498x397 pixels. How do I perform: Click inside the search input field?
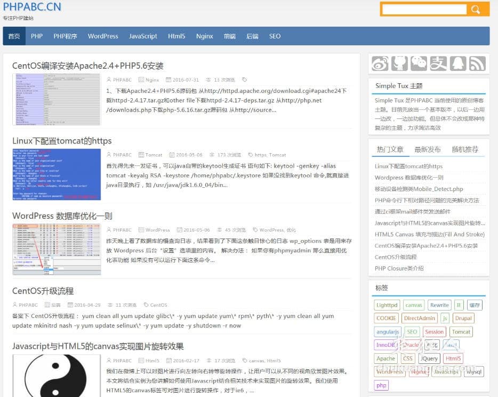pos(424,9)
